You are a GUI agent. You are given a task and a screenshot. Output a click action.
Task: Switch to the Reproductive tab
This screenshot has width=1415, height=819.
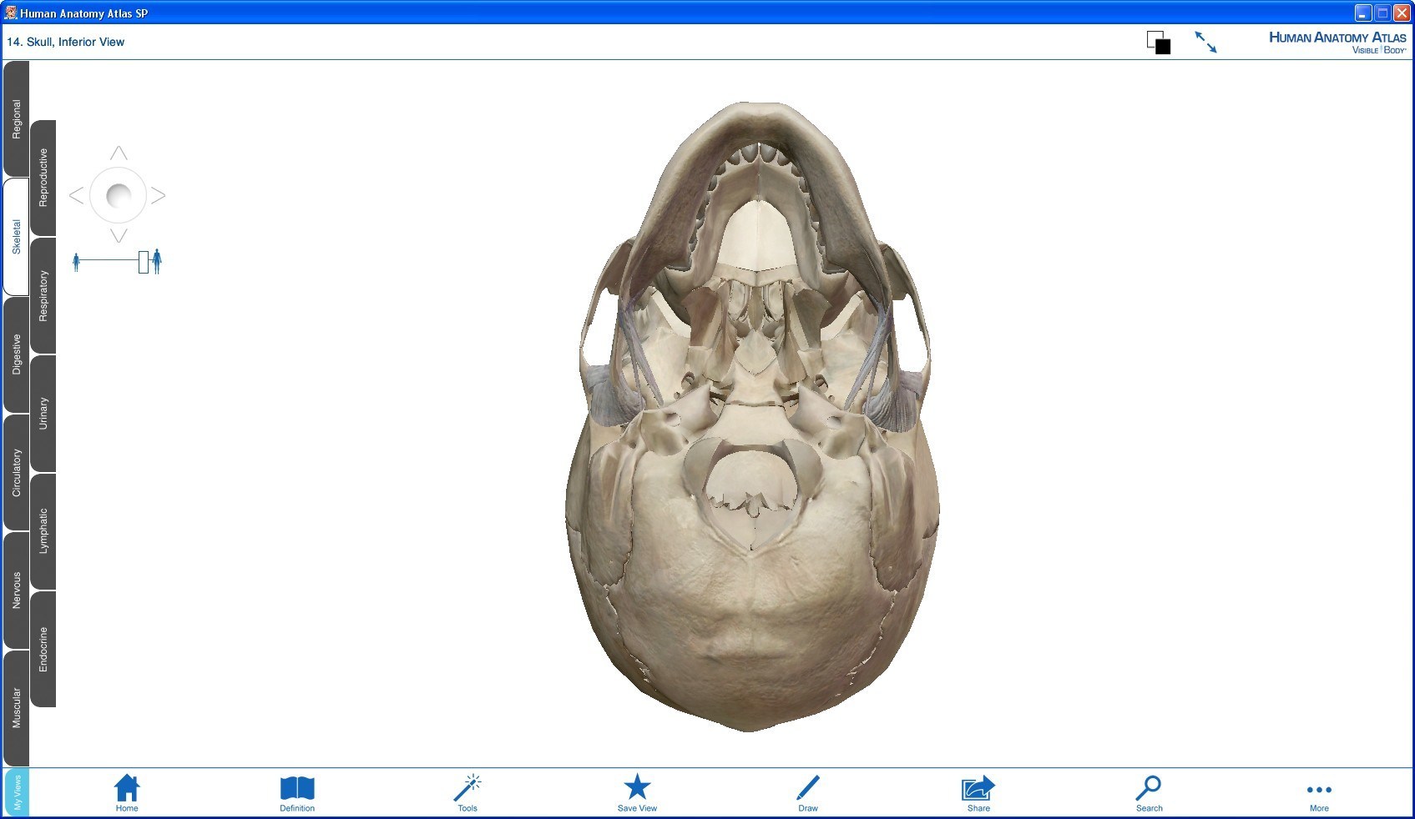[x=43, y=178]
